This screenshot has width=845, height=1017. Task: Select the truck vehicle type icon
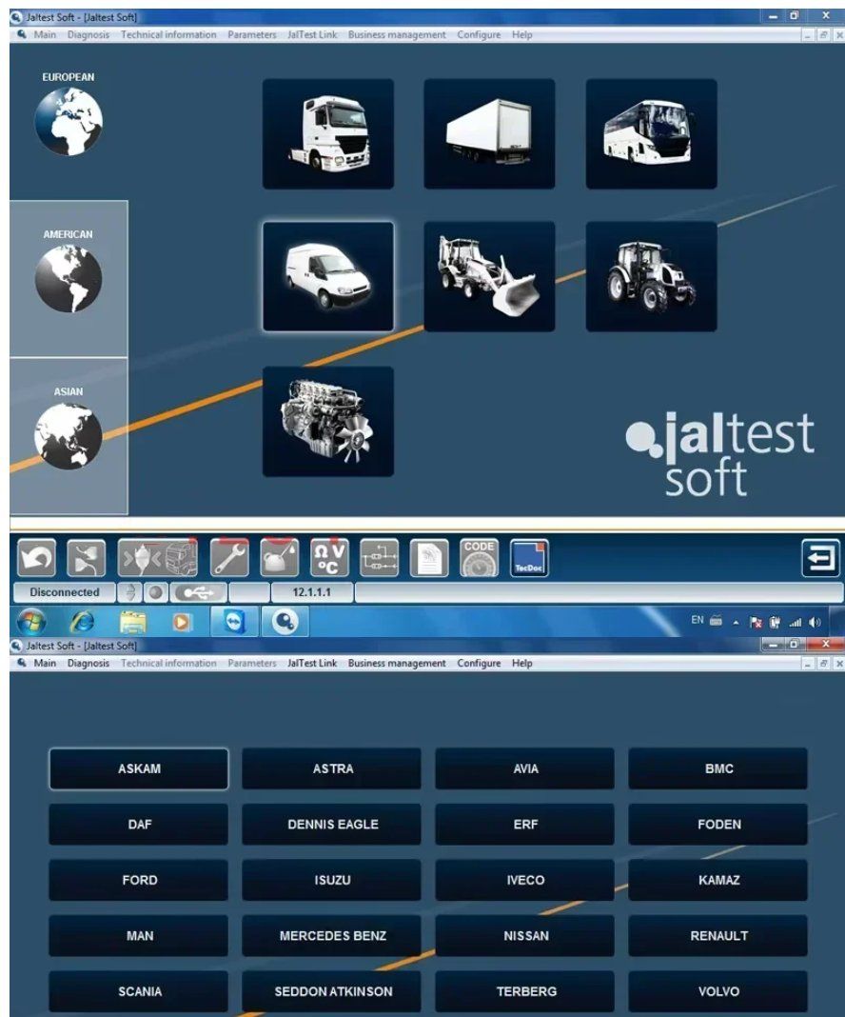327,133
